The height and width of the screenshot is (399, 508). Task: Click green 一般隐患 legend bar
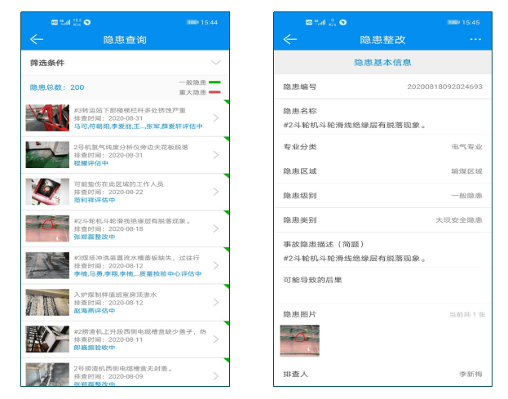pyautogui.click(x=215, y=82)
